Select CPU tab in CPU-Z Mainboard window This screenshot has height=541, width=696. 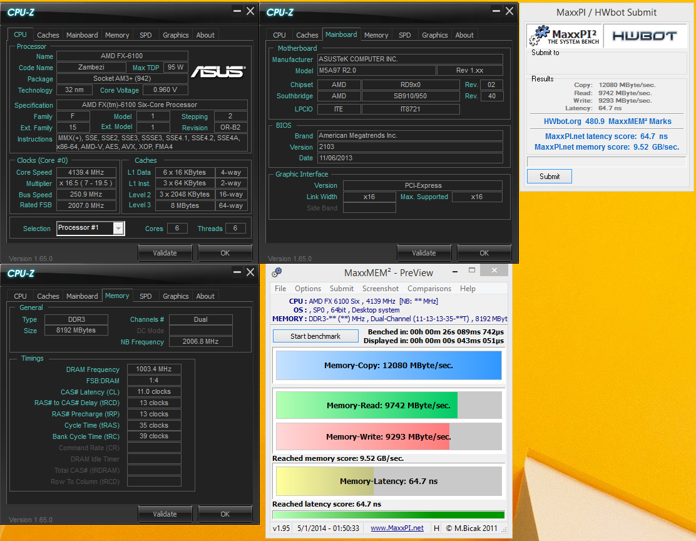point(279,35)
